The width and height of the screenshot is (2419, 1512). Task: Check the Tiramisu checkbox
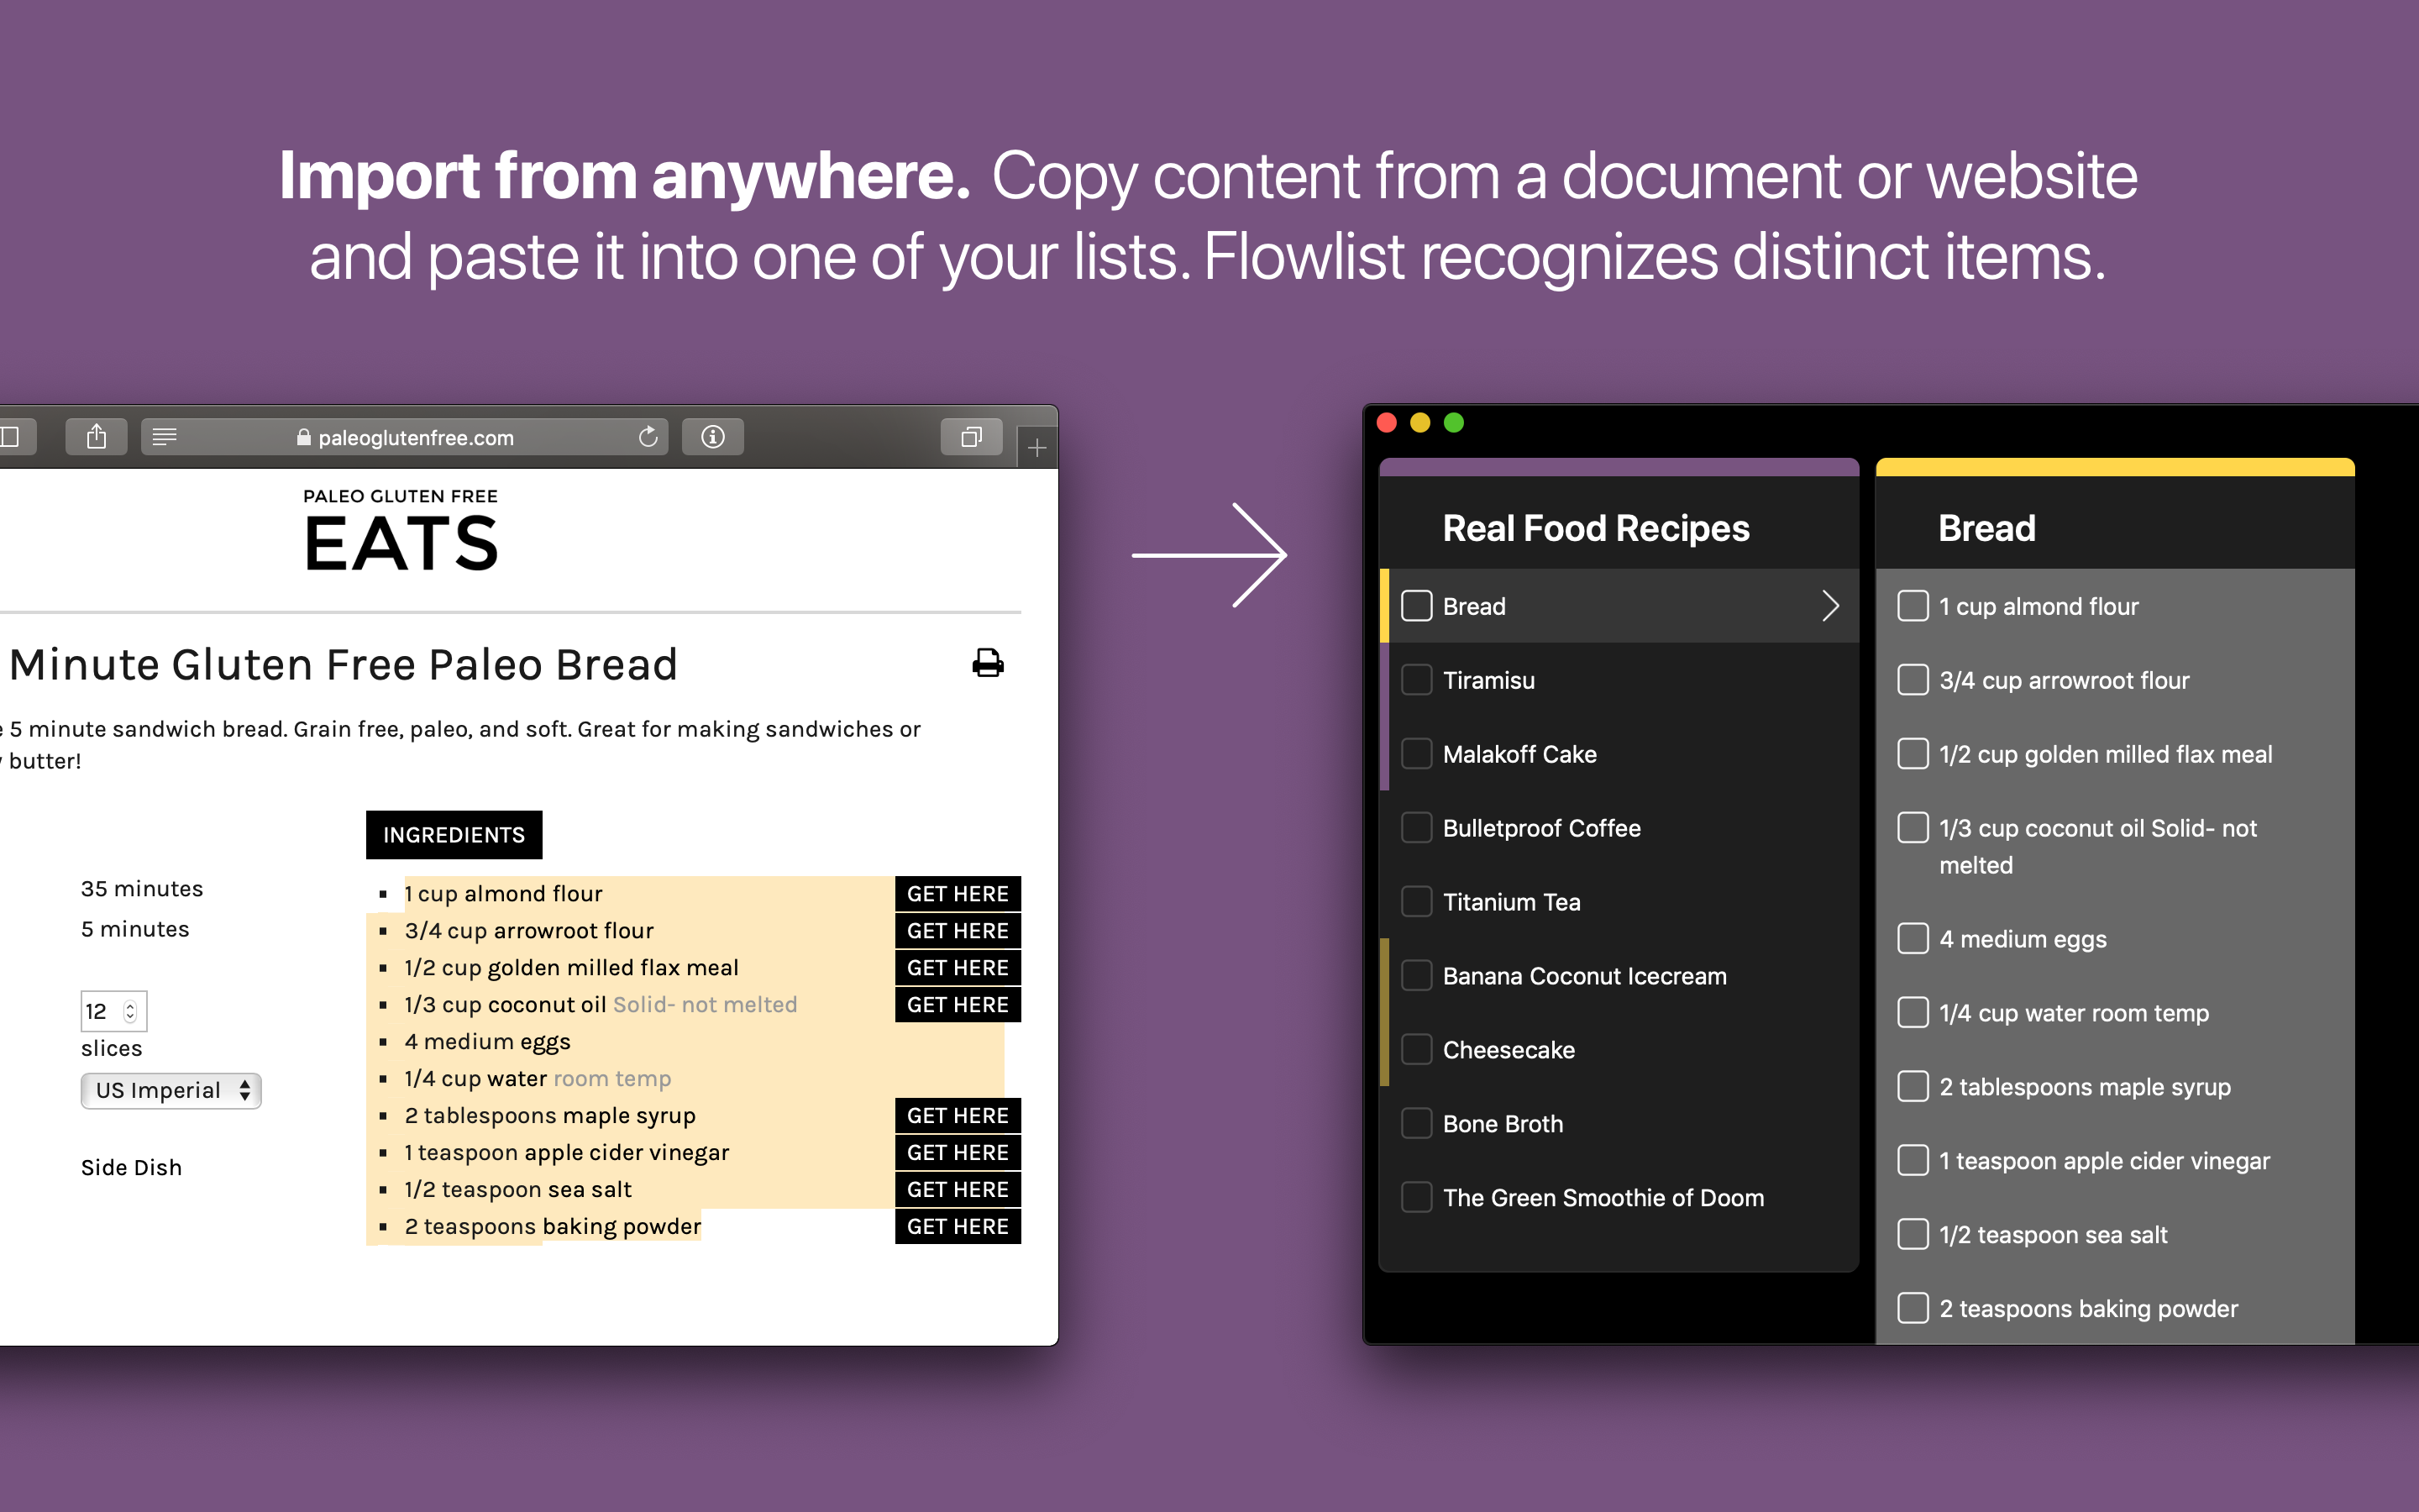click(1416, 680)
